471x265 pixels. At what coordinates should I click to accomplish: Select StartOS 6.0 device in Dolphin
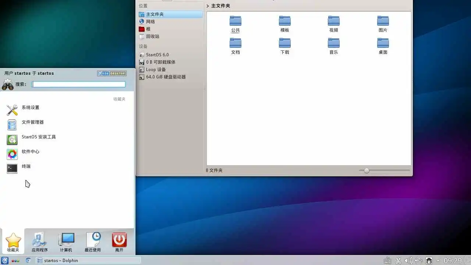tap(170, 55)
